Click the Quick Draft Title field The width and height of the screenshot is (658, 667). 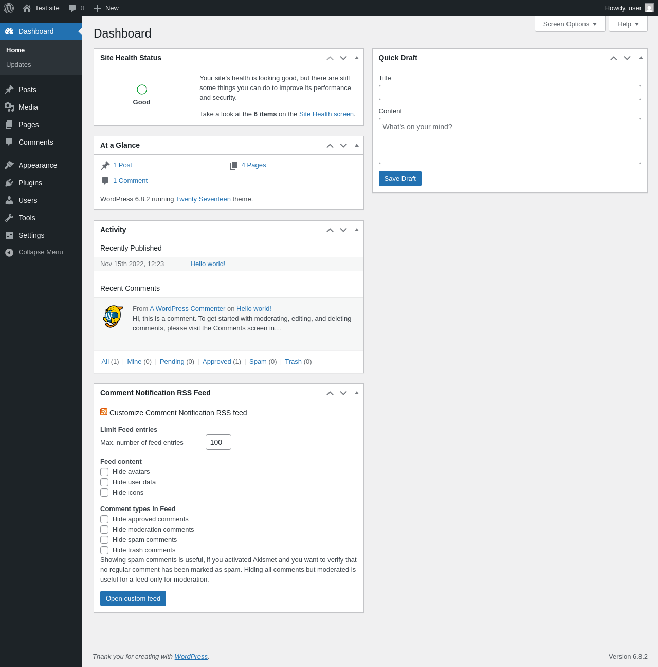[510, 93]
